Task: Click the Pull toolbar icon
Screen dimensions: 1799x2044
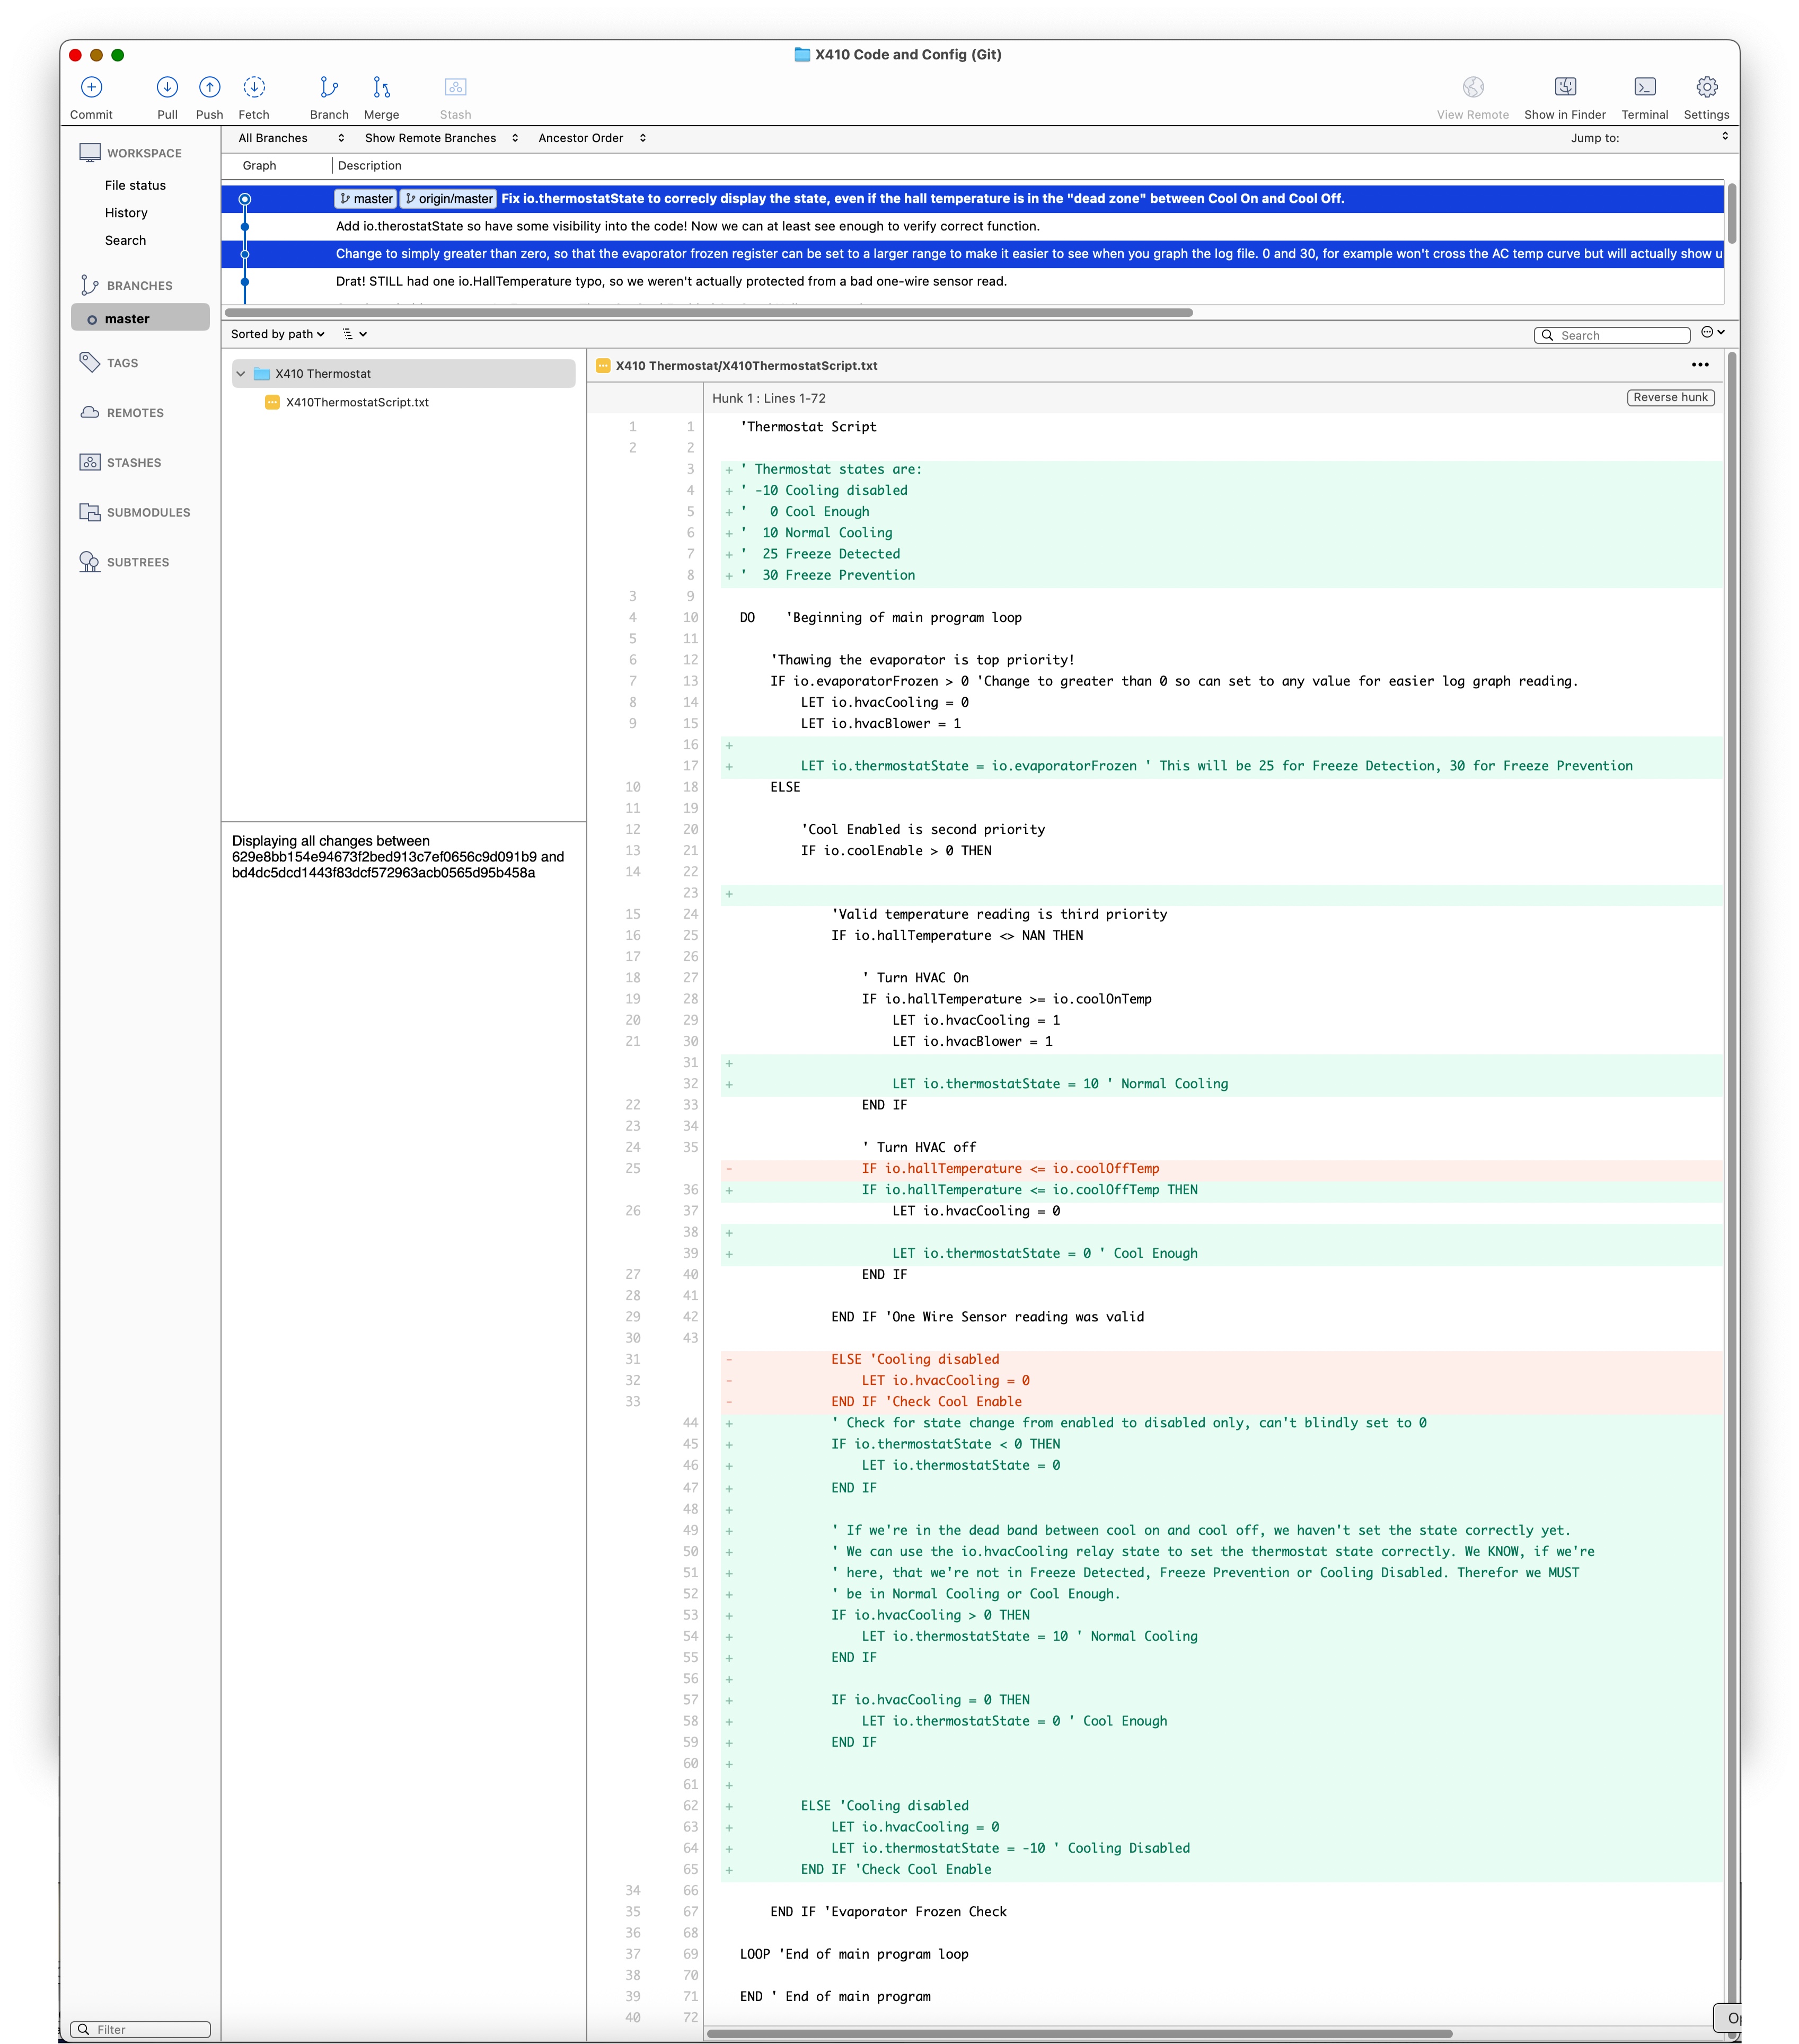Action: point(167,87)
